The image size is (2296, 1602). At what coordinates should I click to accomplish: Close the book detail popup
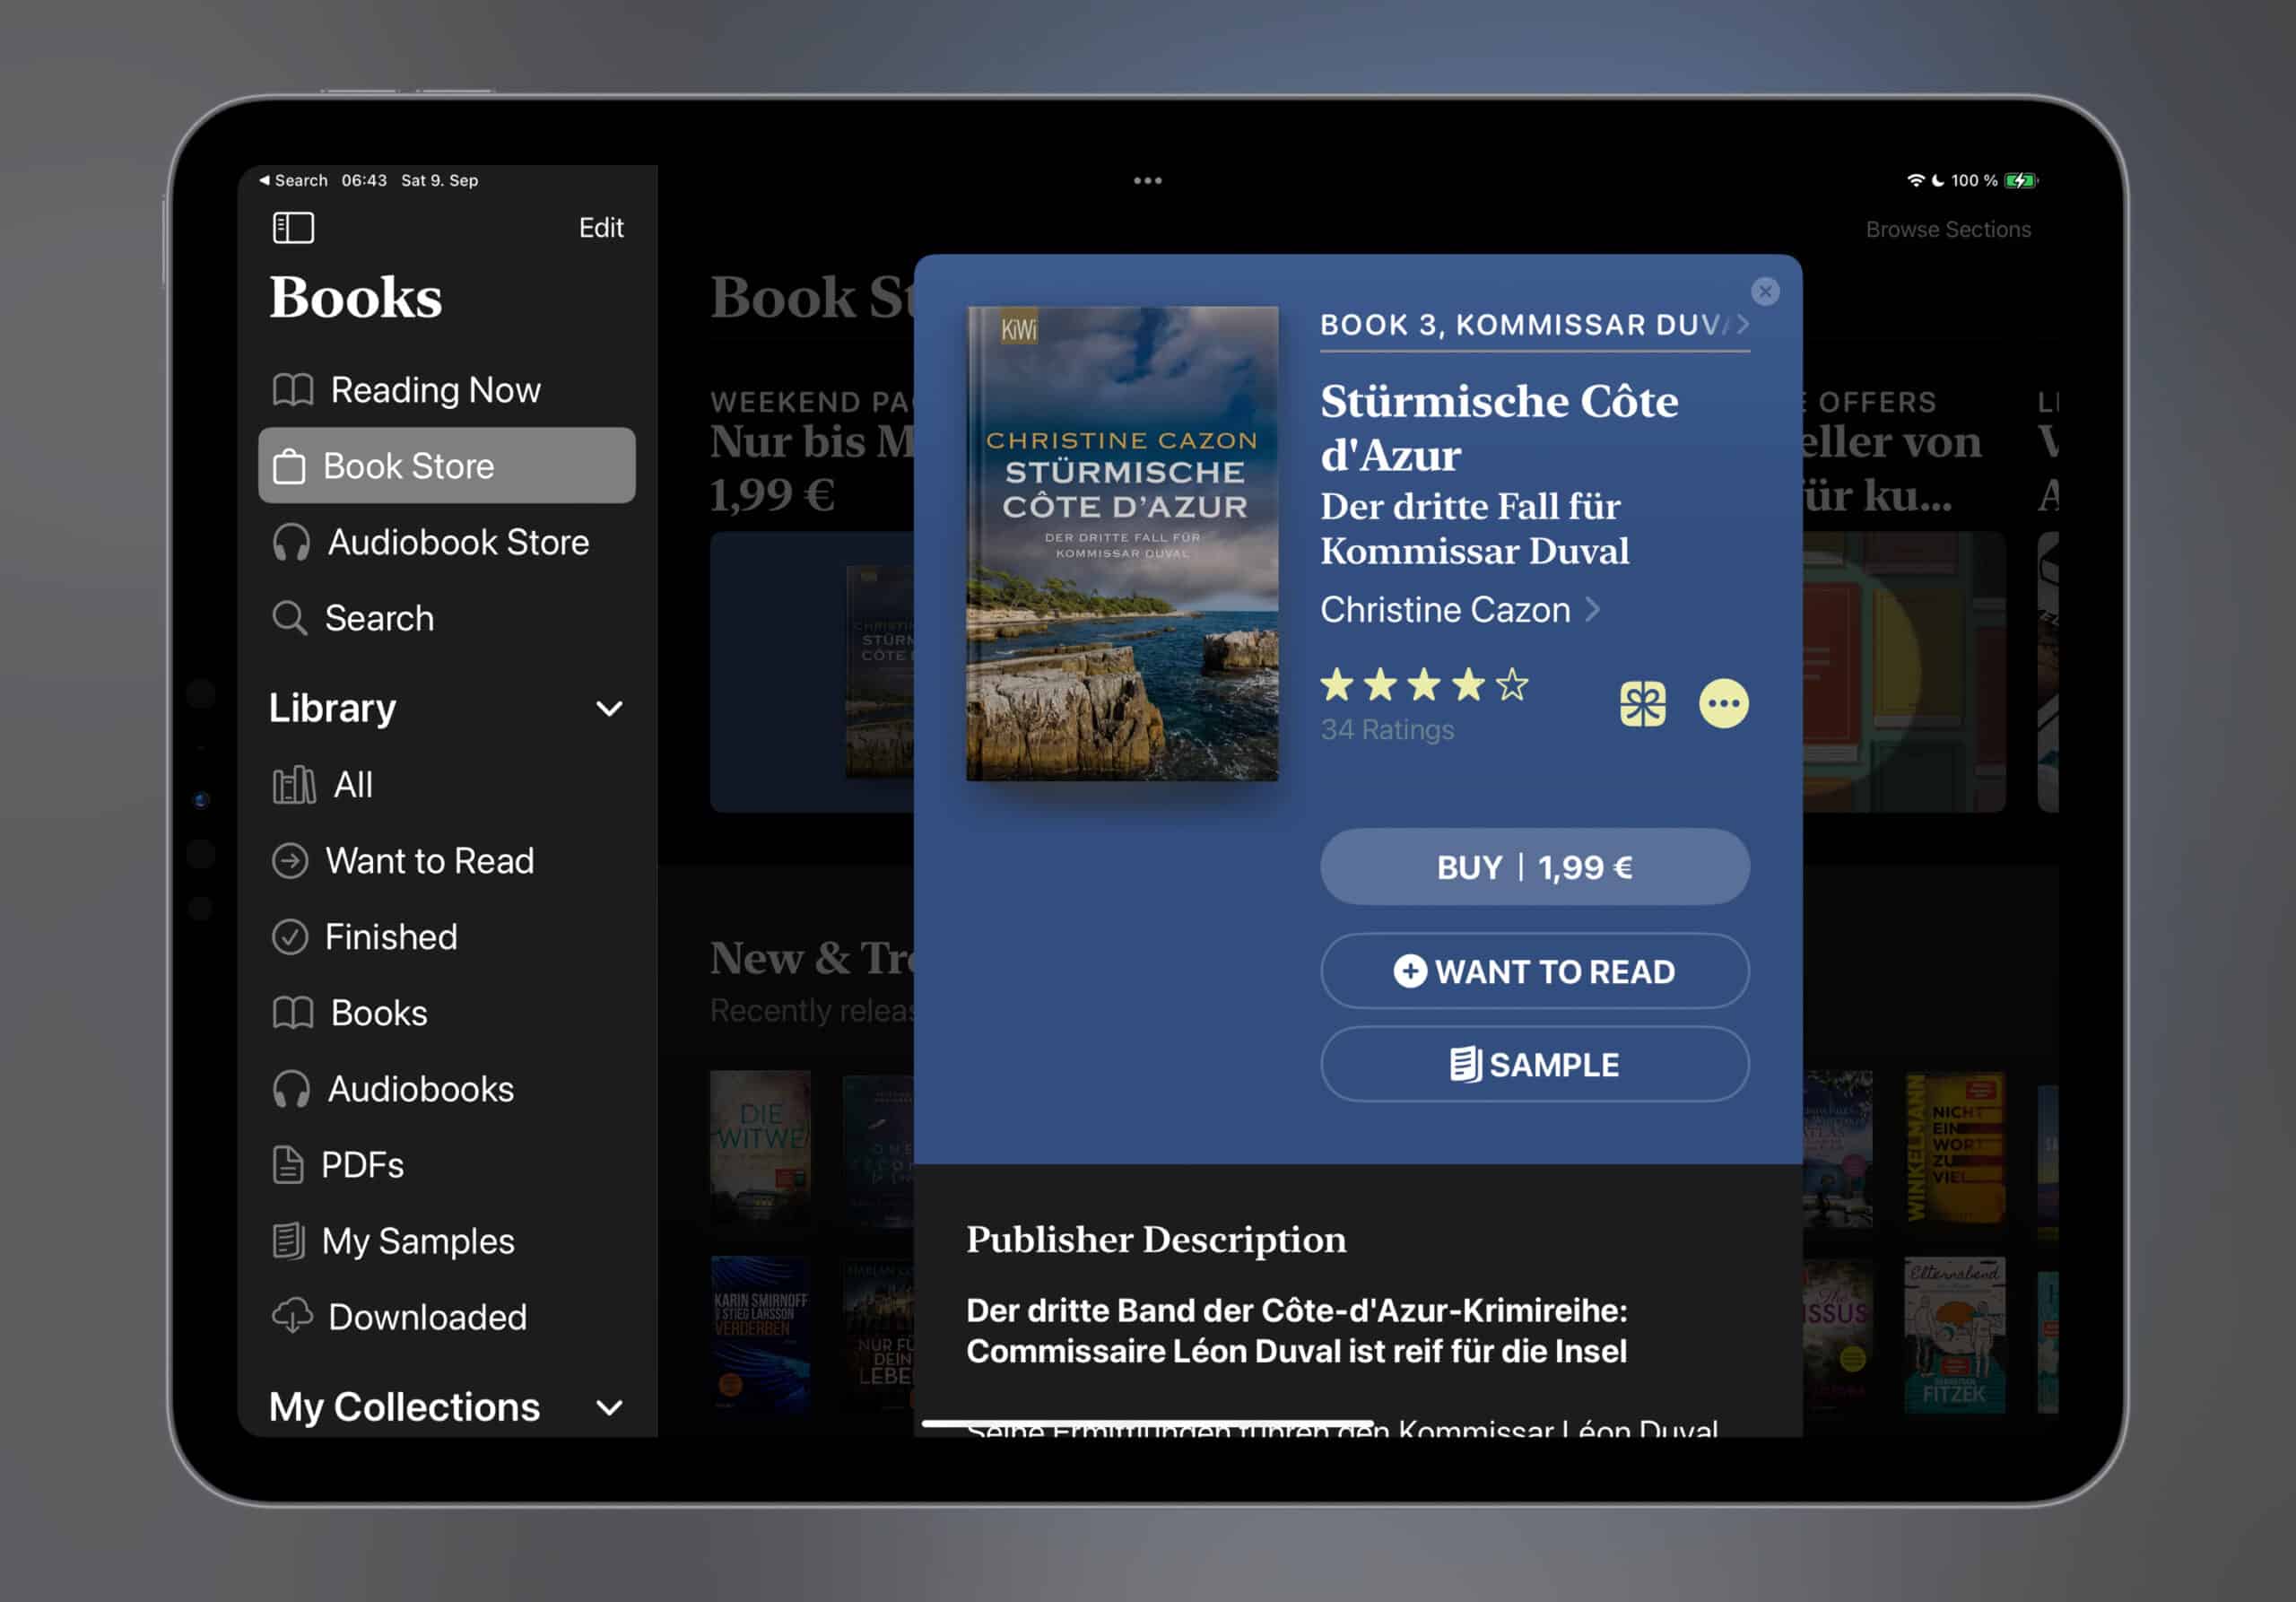pyautogui.click(x=1765, y=291)
